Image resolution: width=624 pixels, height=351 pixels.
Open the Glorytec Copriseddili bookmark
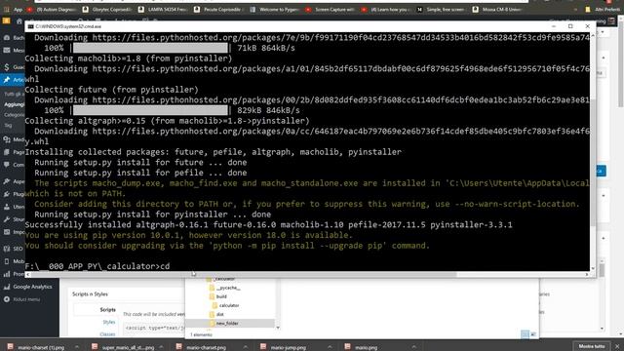click(x=107, y=9)
